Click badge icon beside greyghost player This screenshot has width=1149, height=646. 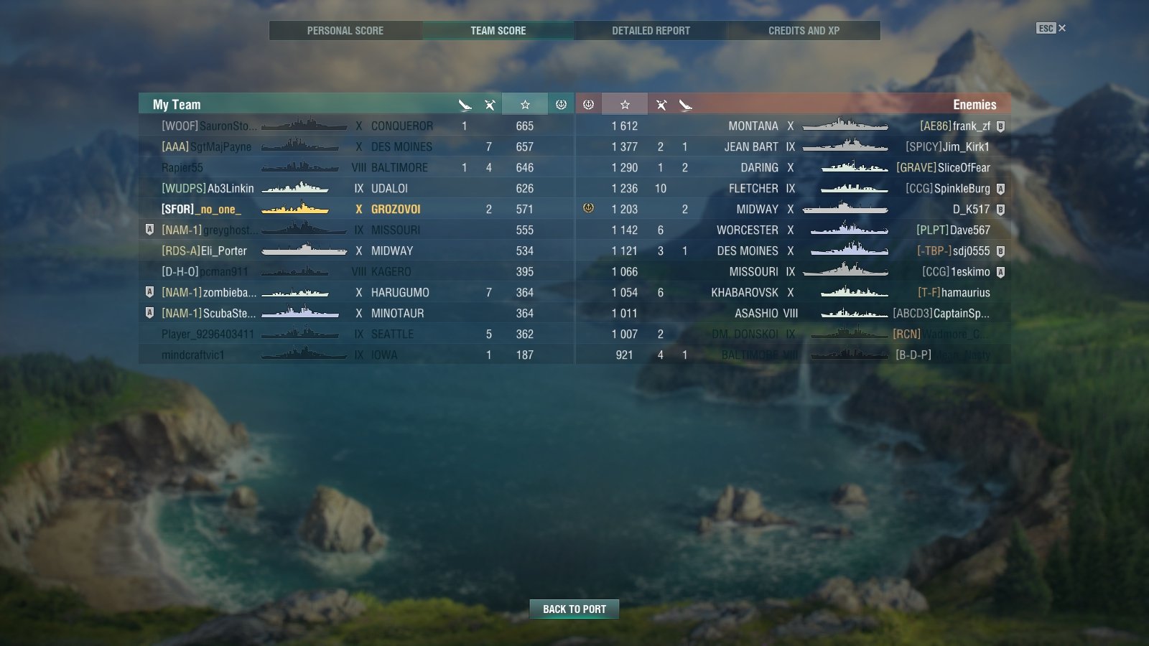(149, 230)
